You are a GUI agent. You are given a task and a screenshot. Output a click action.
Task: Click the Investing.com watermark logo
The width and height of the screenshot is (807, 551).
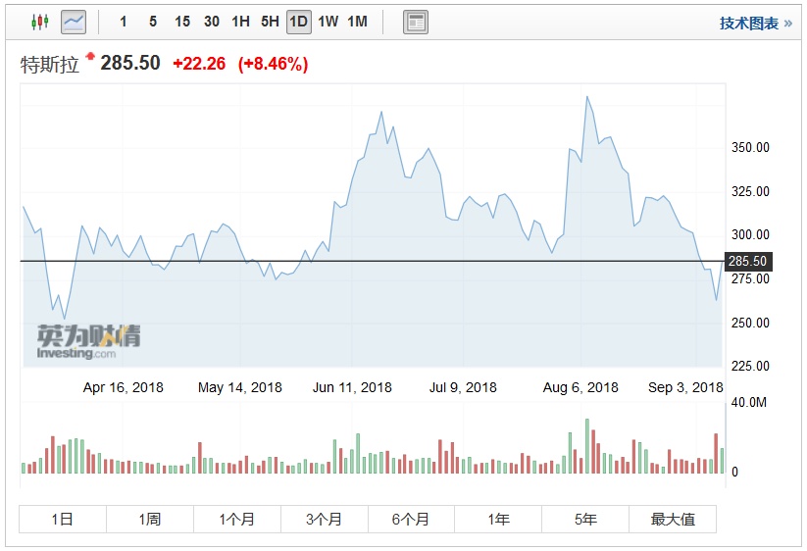point(88,340)
